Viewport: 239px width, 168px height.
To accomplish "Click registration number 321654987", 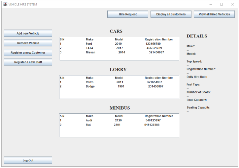I will coord(154,82).
